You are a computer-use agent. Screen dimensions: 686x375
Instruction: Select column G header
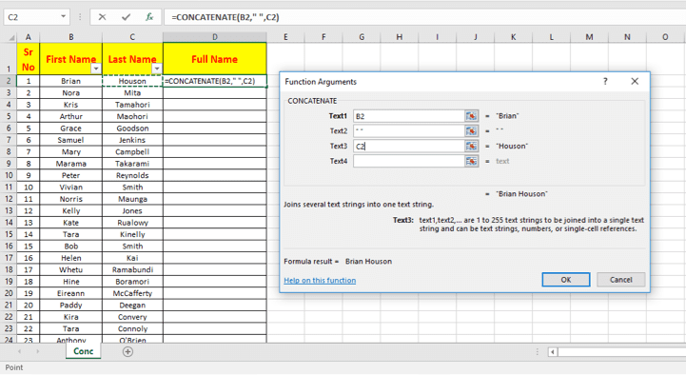(x=362, y=37)
